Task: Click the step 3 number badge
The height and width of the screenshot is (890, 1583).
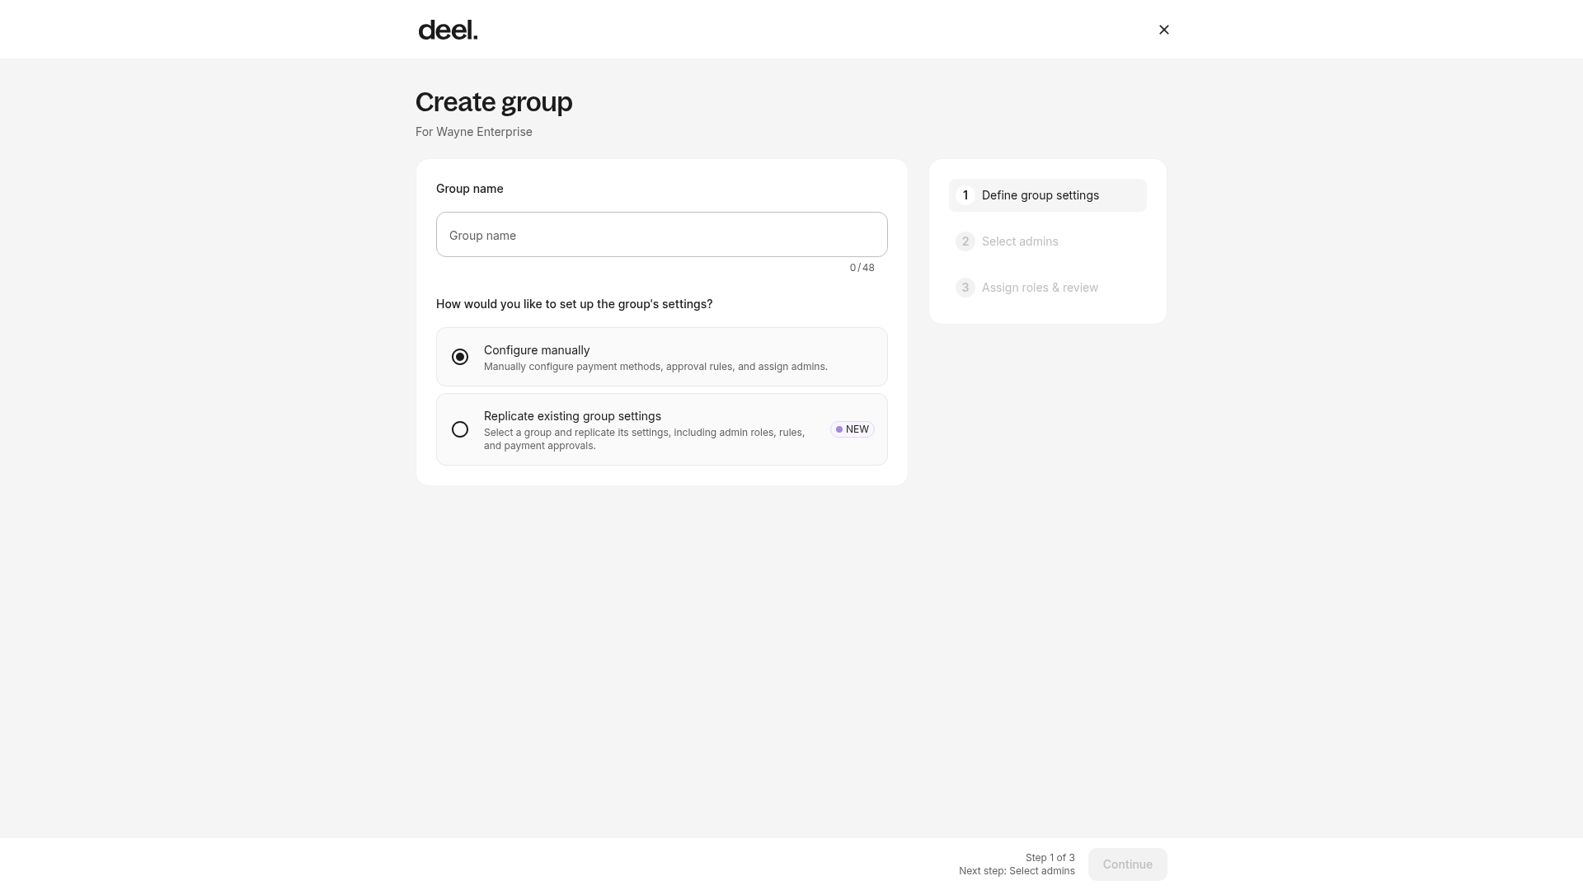Action: 965,288
